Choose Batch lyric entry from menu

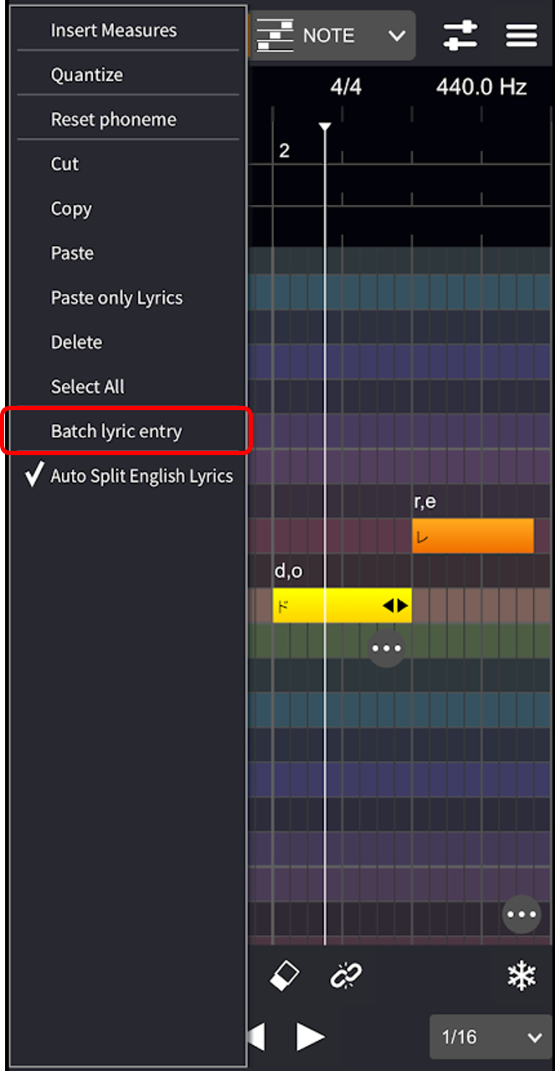[116, 432]
